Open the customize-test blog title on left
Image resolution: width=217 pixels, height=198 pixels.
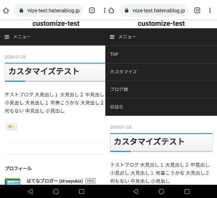[x=56, y=23]
